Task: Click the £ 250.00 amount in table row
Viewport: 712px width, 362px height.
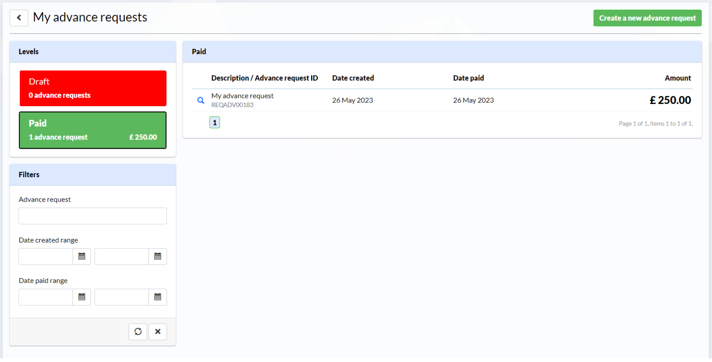Action: click(670, 100)
